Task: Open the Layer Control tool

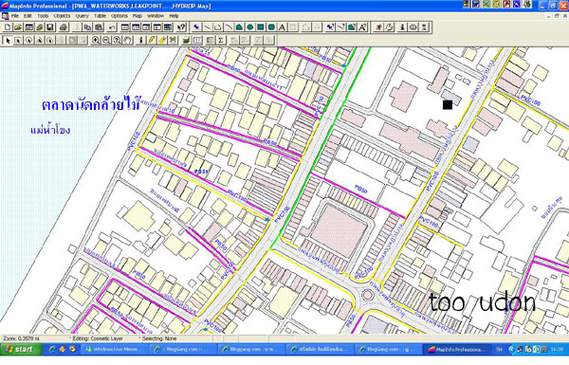Action: click(x=186, y=40)
